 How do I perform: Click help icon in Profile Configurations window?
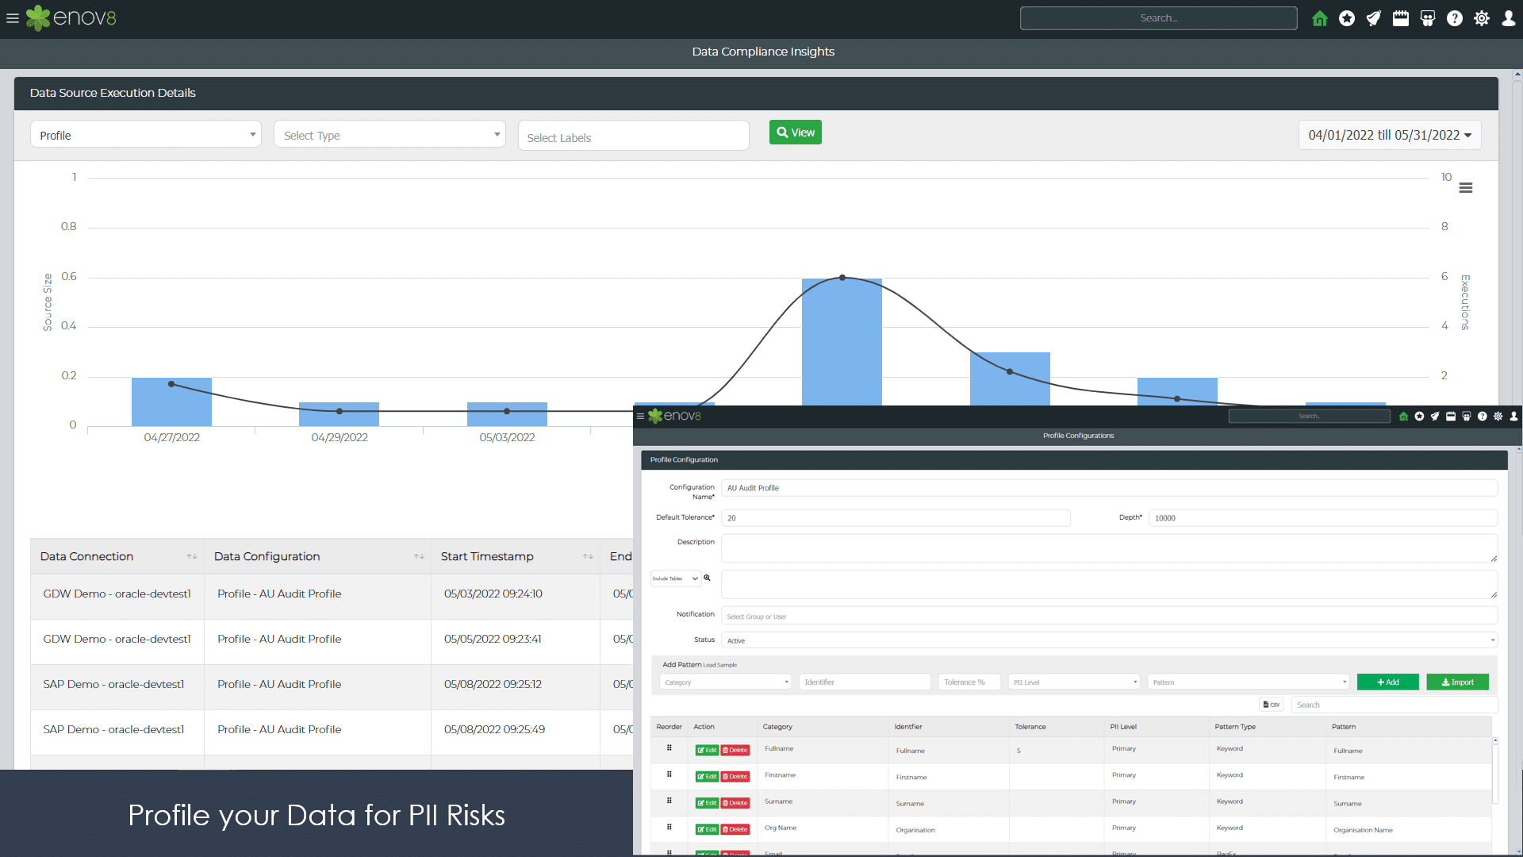click(x=1483, y=416)
